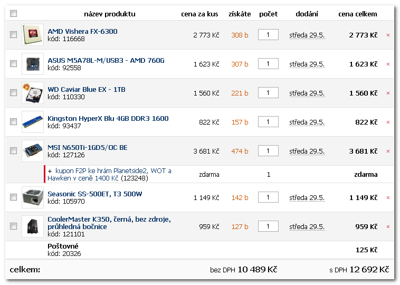This screenshot has height=285, width=400.
Task: Delete ASUS M5A78L-M/USB3 row with red X
Action: tap(388, 64)
